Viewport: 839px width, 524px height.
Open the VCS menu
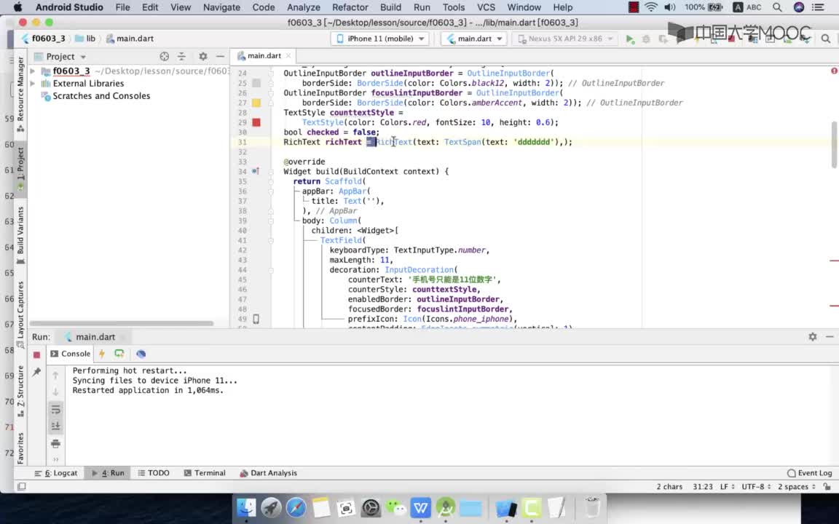tap(486, 7)
